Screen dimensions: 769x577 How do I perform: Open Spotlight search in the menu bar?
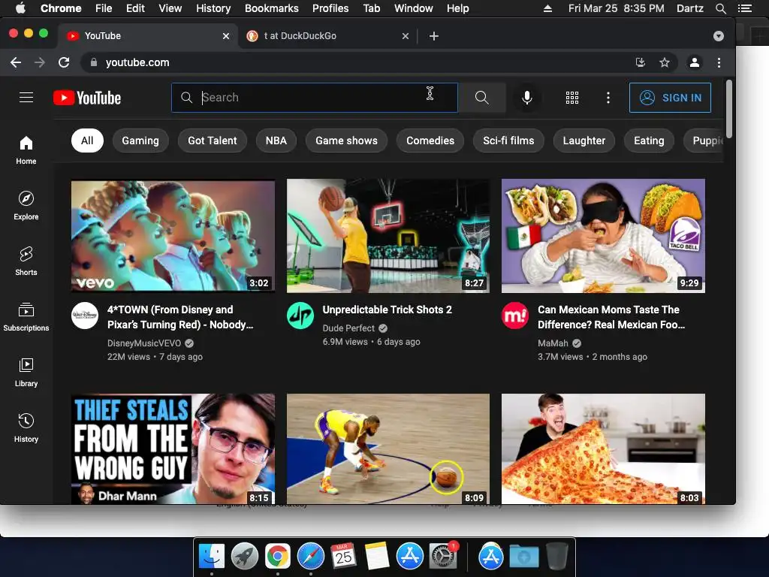pos(721,8)
